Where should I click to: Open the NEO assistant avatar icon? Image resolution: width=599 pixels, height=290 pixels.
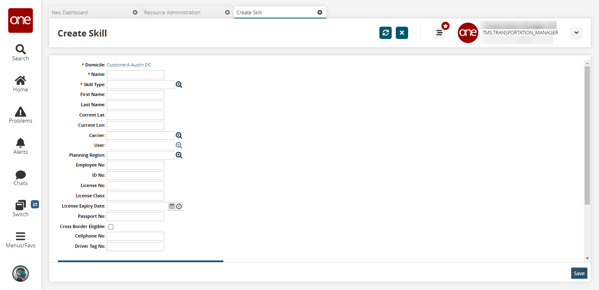21,274
